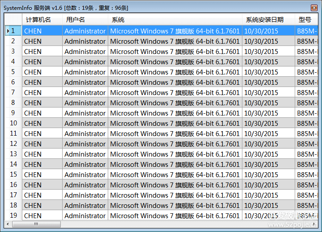Click CHEN cell in row 12

[x=42, y=144]
